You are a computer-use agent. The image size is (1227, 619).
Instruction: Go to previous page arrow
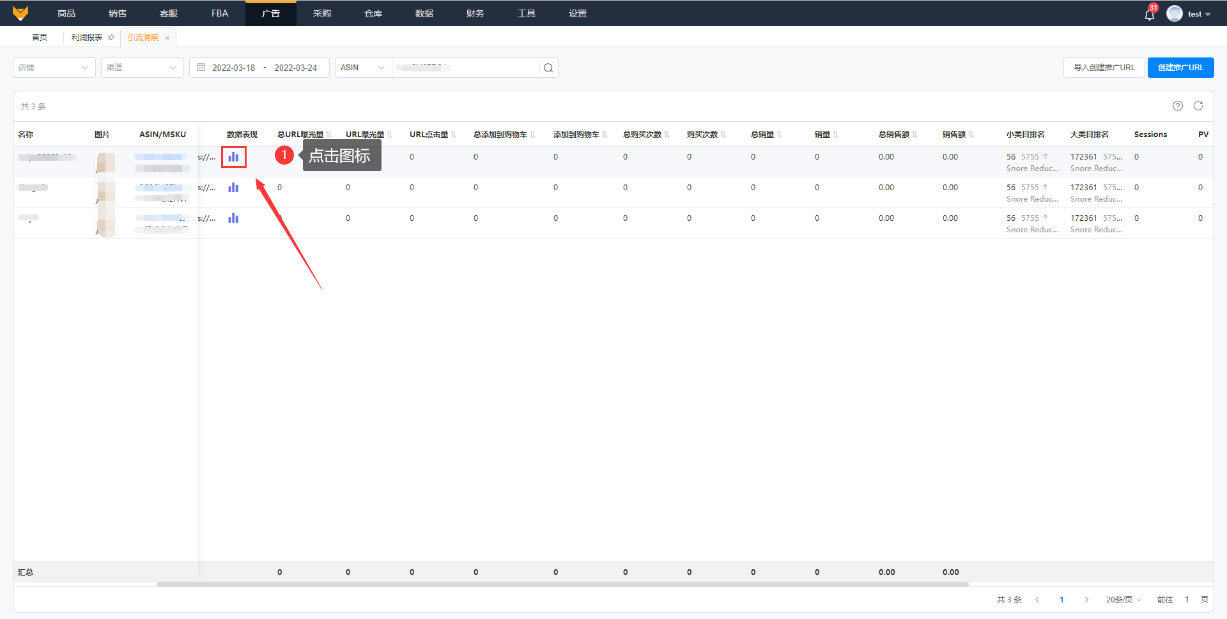point(1037,600)
